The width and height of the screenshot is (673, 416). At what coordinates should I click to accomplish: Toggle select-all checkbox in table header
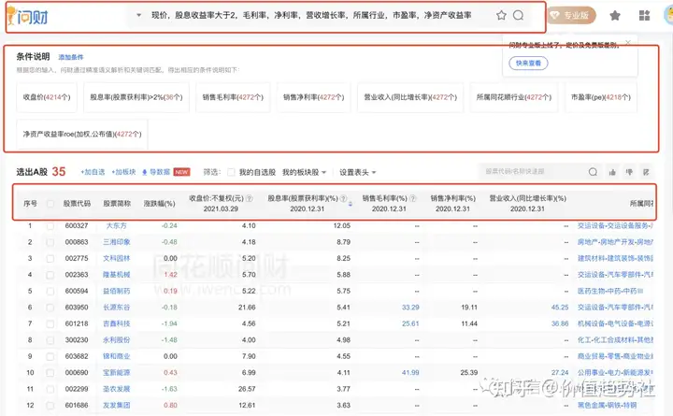pyautogui.click(x=50, y=204)
